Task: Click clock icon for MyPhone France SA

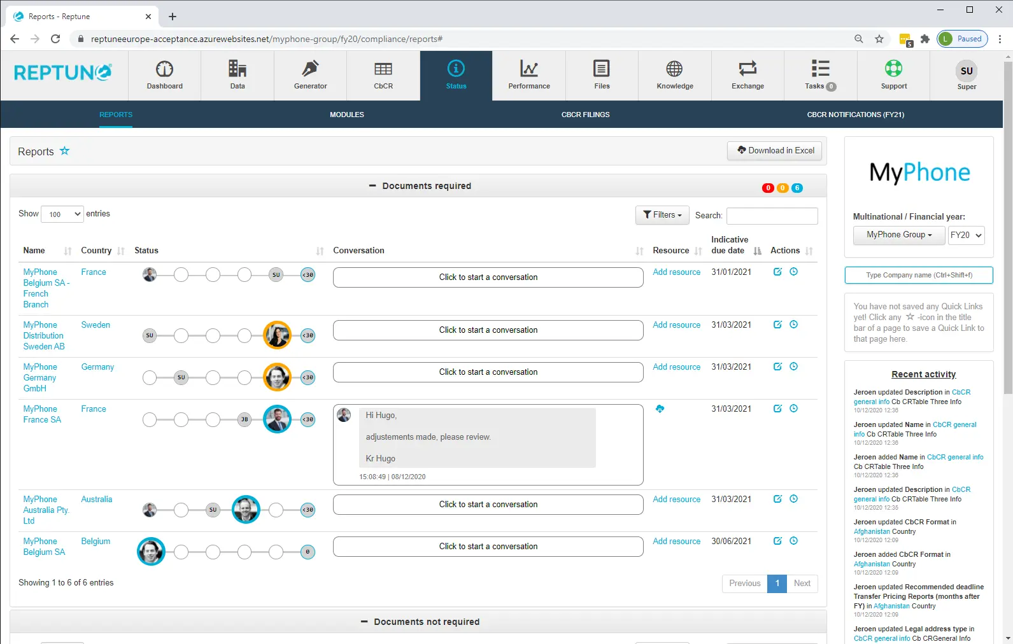Action: pyautogui.click(x=793, y=409)
